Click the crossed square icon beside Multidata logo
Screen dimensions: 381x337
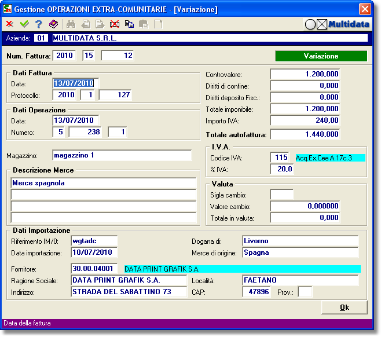322,24
